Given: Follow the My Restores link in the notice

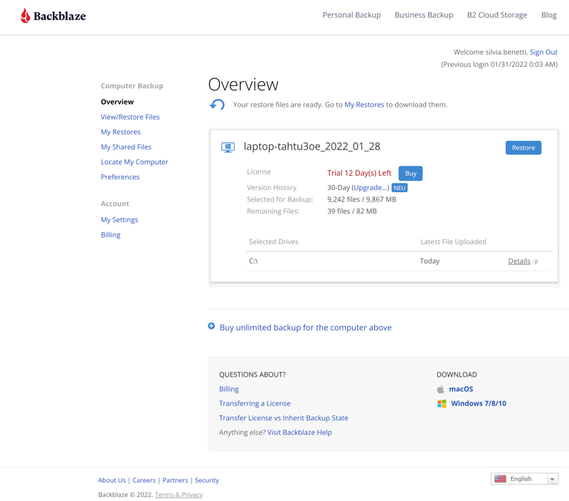Looking at the screenshot, I should point(364,105).
